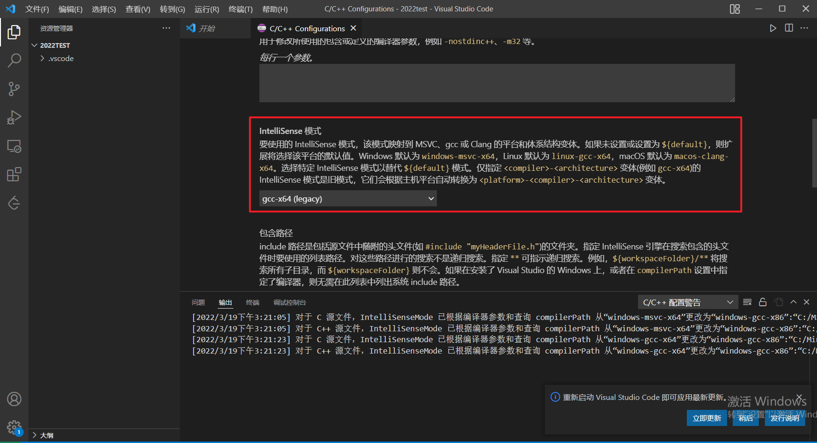The width and height of the screenshot is (817, 443).
Task: Open the Search view
Action: [14, 61]
